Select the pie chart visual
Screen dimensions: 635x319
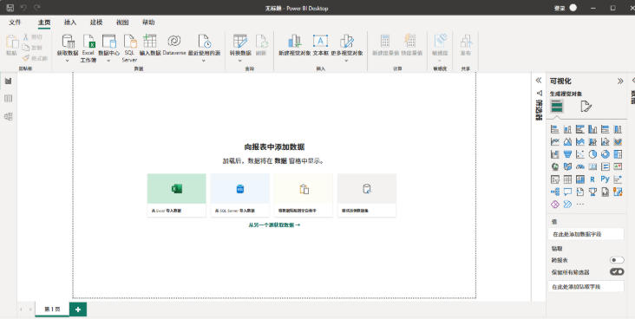point(592,154)
